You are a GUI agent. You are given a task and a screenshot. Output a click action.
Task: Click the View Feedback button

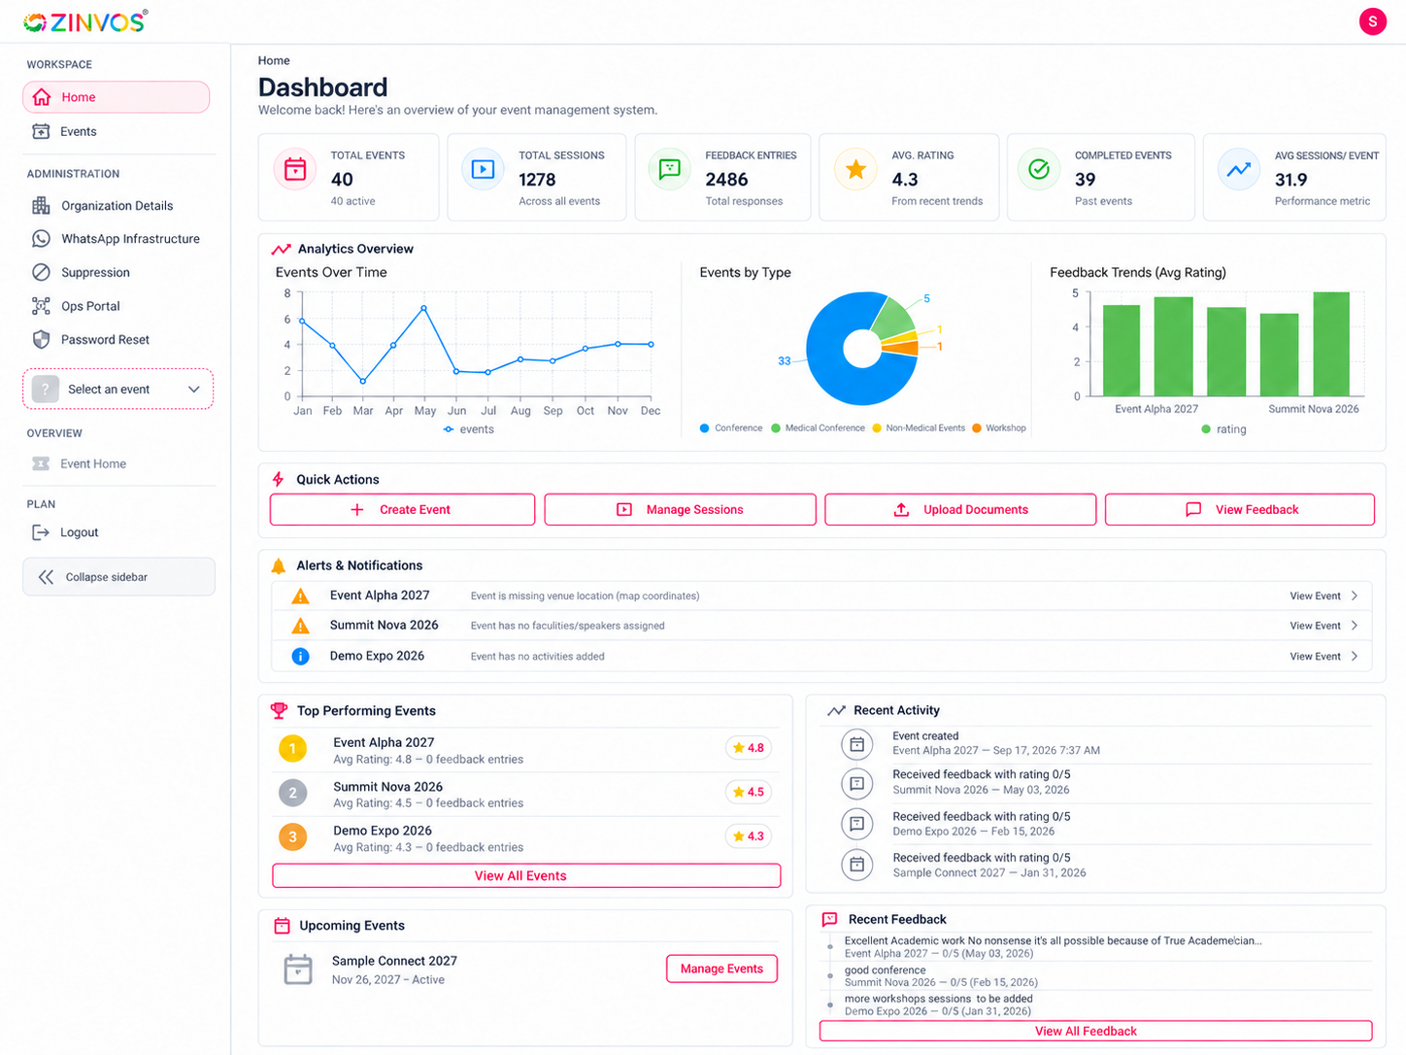click(x=1240, y=510)
